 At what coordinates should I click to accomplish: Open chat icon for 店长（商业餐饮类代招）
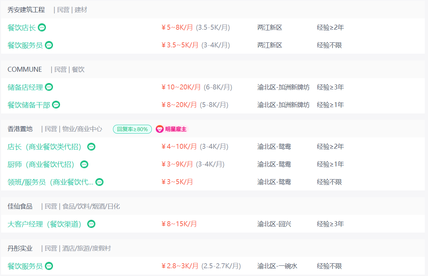click(91, 147)
